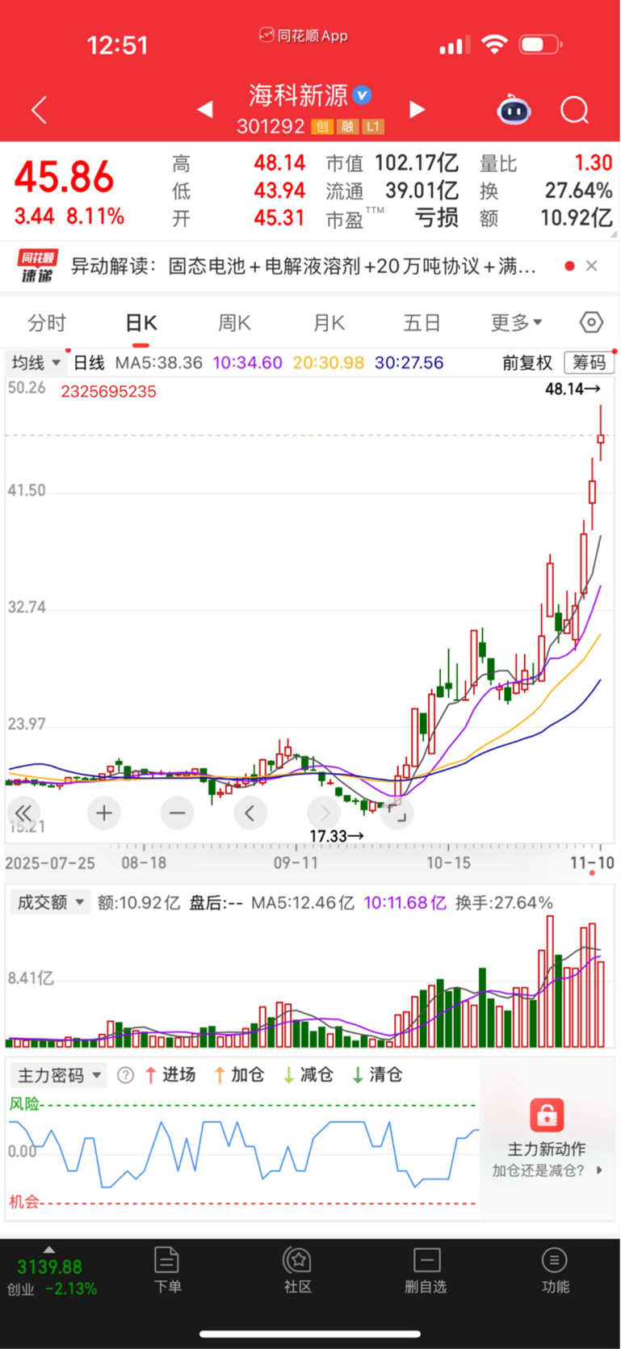Open 加仓还是减仓? link
The height and width of the screenshot is (1349, 621).
click(x=547, y=1170)
